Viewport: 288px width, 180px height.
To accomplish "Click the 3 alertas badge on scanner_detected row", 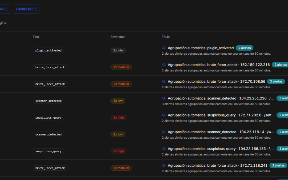I will (x=282, y=98).
